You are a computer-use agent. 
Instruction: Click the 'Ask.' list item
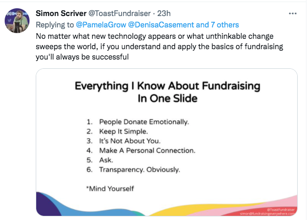point(106,160)
